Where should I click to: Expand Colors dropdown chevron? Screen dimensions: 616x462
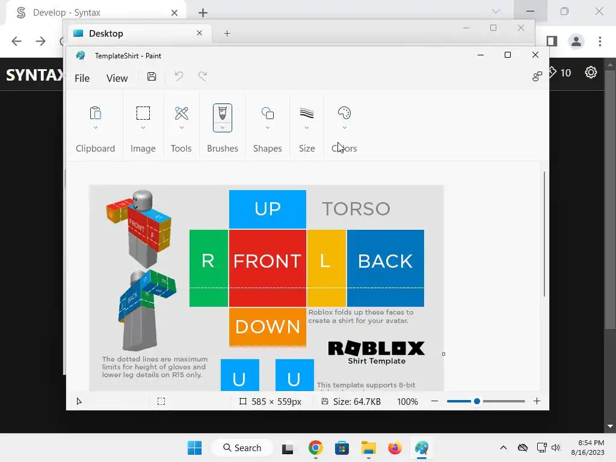coord(345,128)
